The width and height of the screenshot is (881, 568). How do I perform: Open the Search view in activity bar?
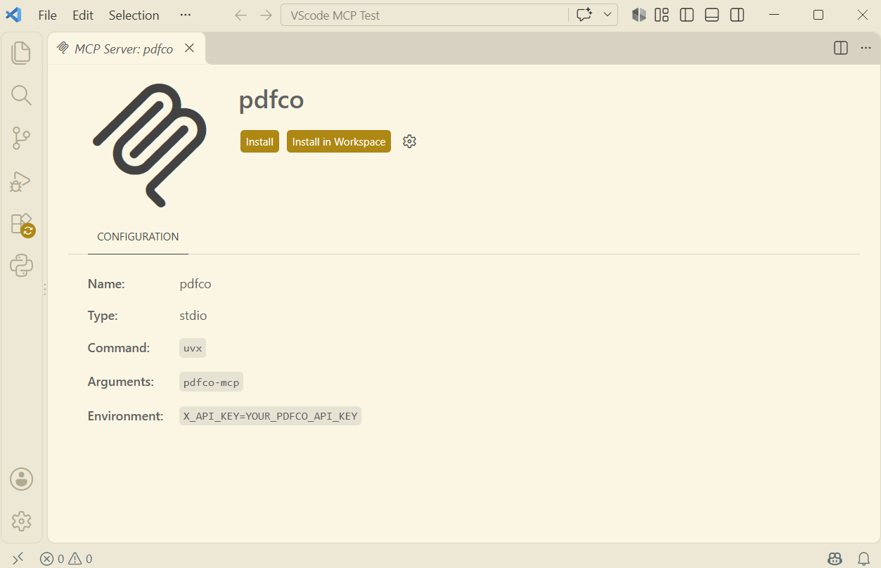[x=22, y=96]
